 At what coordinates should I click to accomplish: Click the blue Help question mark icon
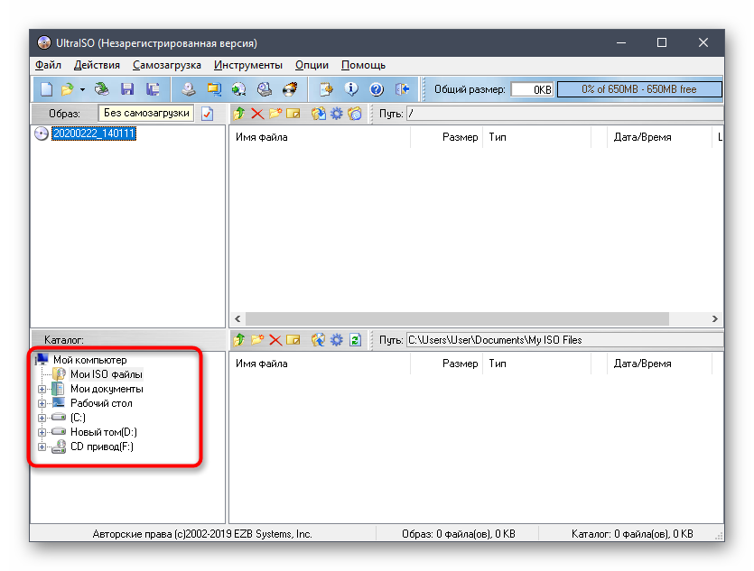click(377, 89)
